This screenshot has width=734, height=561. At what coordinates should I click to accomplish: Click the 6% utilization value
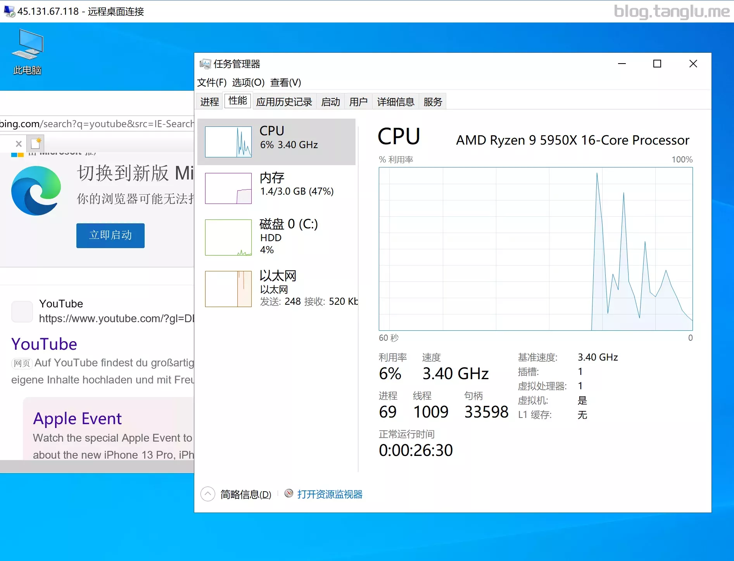pos(390,373)
